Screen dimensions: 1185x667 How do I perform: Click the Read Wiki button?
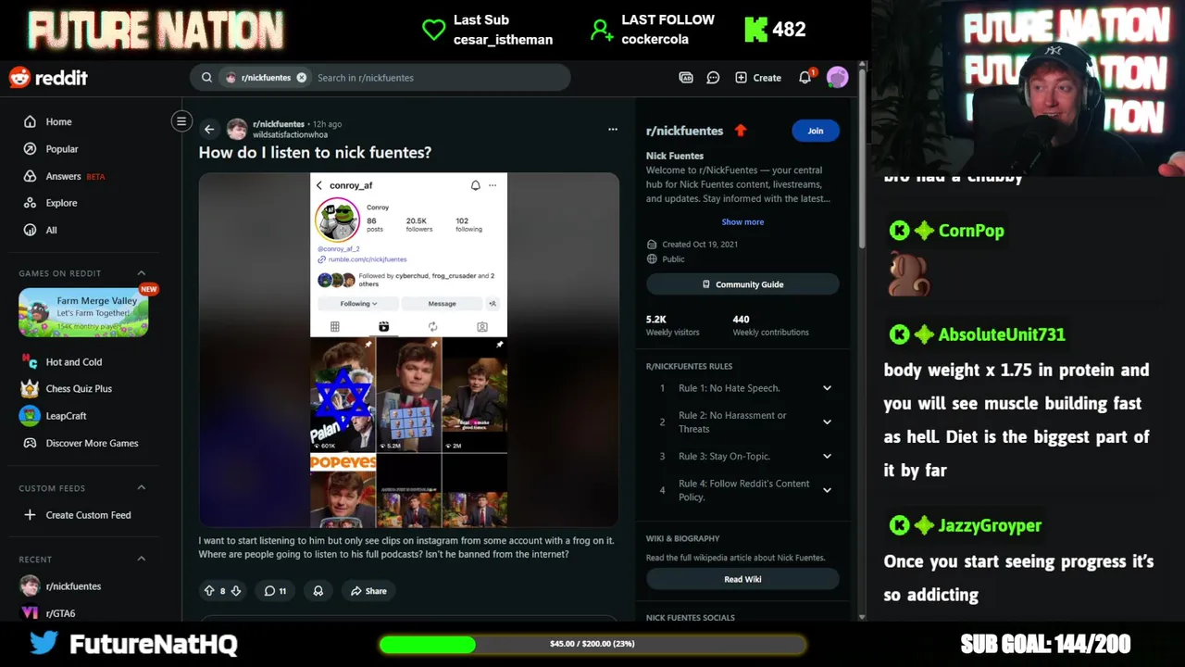(742, 579)
